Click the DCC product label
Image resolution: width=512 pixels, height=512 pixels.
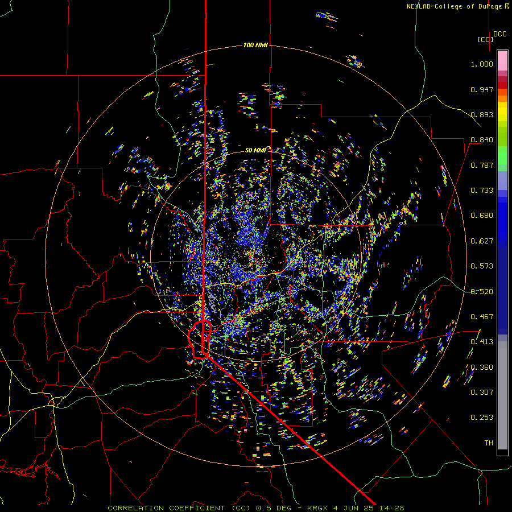point(500,34)
